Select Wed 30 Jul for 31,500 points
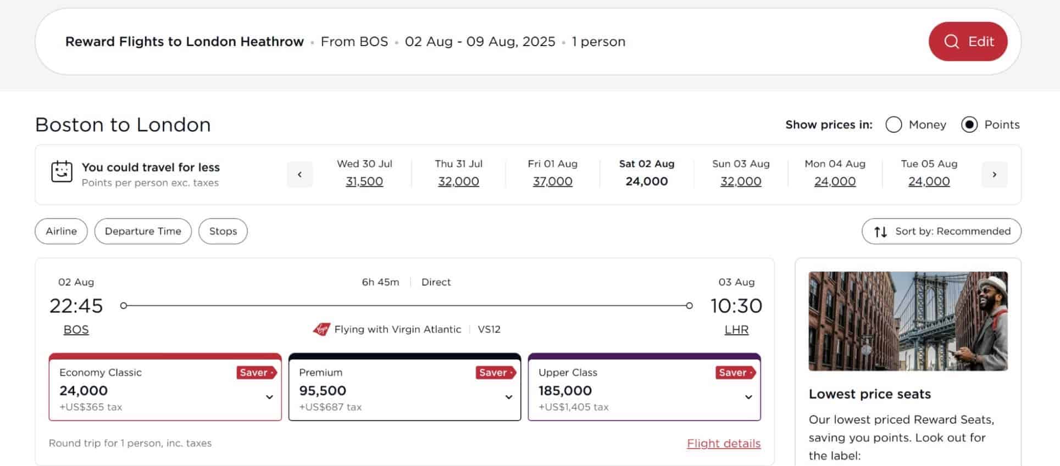Image resolution: width=1060 pixels, height=466 pixels. 364,181
